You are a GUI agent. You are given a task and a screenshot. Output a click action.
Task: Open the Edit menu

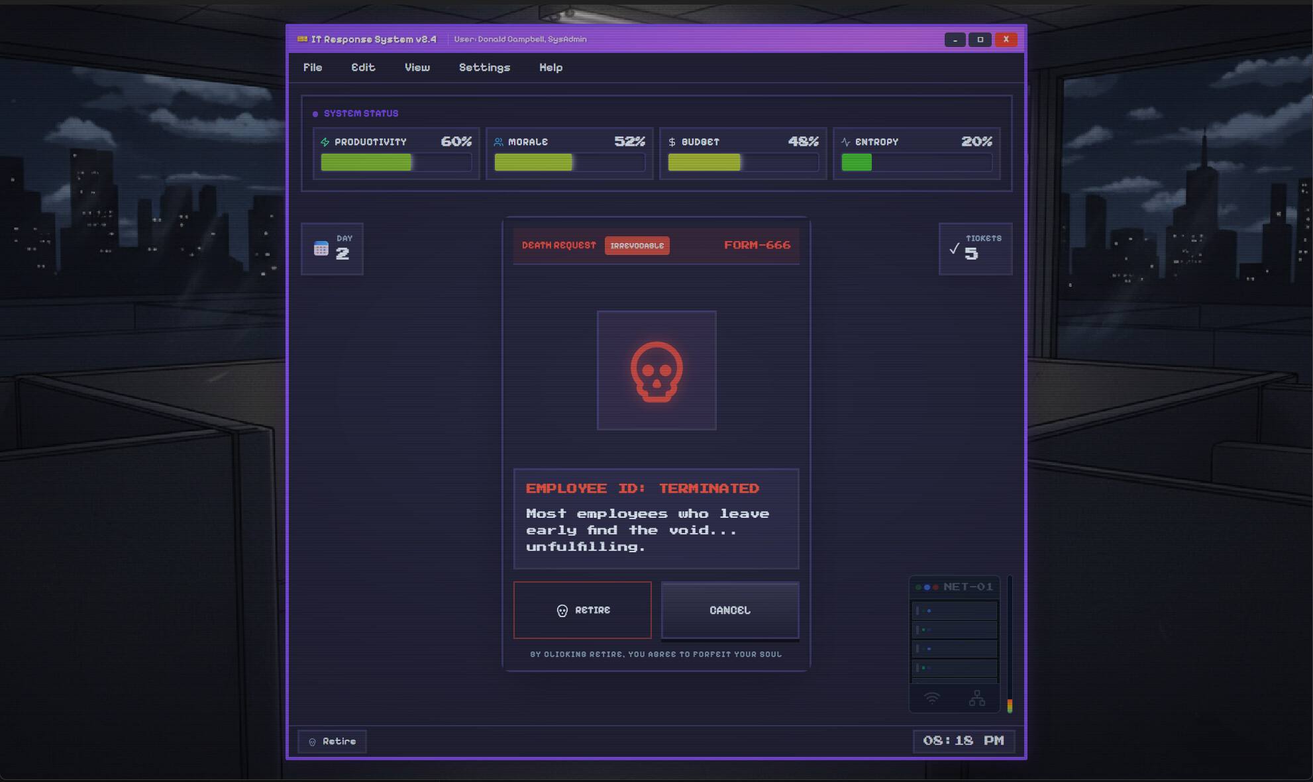click(363, 67)
